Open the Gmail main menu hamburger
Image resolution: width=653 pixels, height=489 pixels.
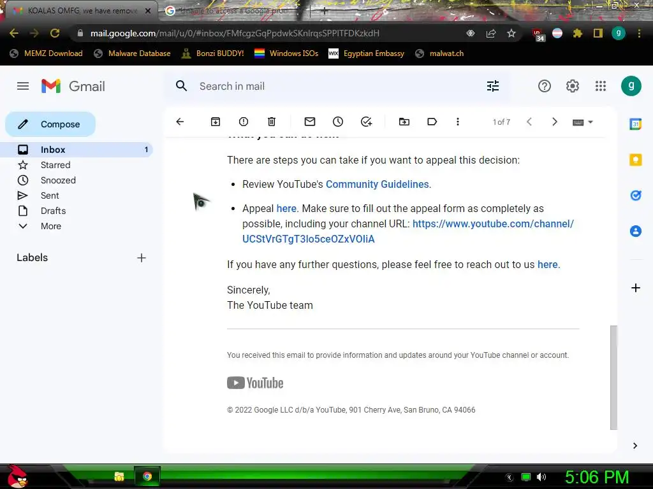(23, 86)
